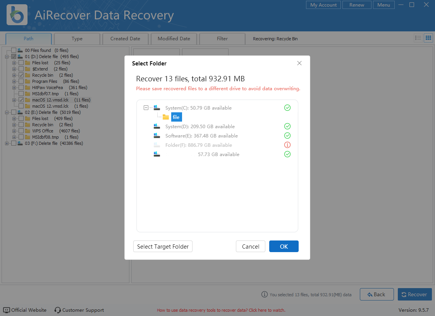
Task: Toggle the macOS 12.vmsd.lck 11 files checkbox
Action: 21,100
